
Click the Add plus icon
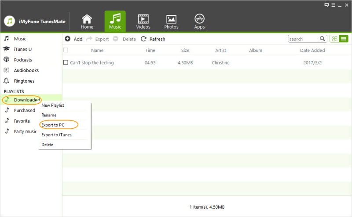[68, 39]
